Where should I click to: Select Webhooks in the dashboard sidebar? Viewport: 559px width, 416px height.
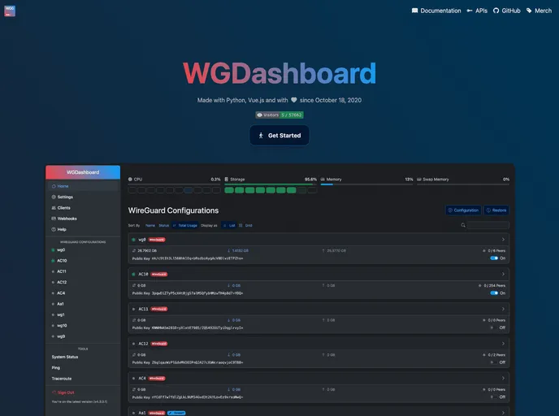pyautogui.click(x=83, y=219)
